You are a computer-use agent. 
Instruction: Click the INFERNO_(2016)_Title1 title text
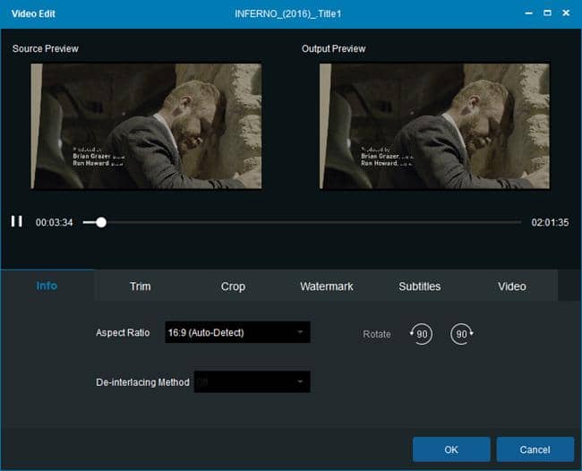click(288, 13)
